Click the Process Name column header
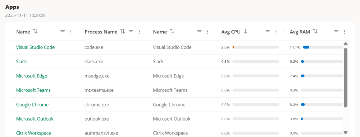The image size is (360, 137). pyautogui.click(x=101, y=32)
